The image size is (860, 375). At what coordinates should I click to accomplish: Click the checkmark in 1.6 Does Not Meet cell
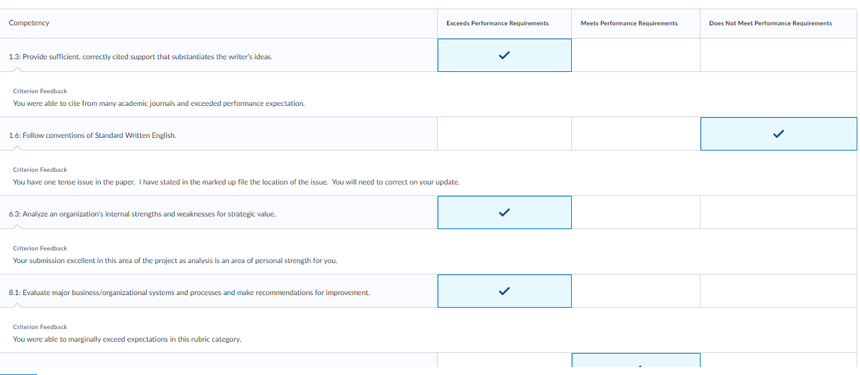coord(778,134)
